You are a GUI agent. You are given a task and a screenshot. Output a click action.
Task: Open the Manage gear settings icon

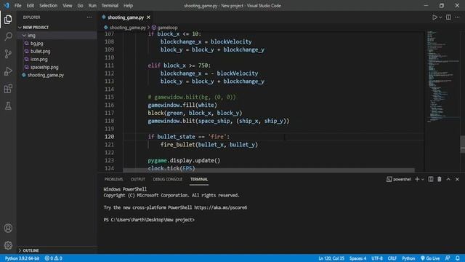(x=8, y=245)
